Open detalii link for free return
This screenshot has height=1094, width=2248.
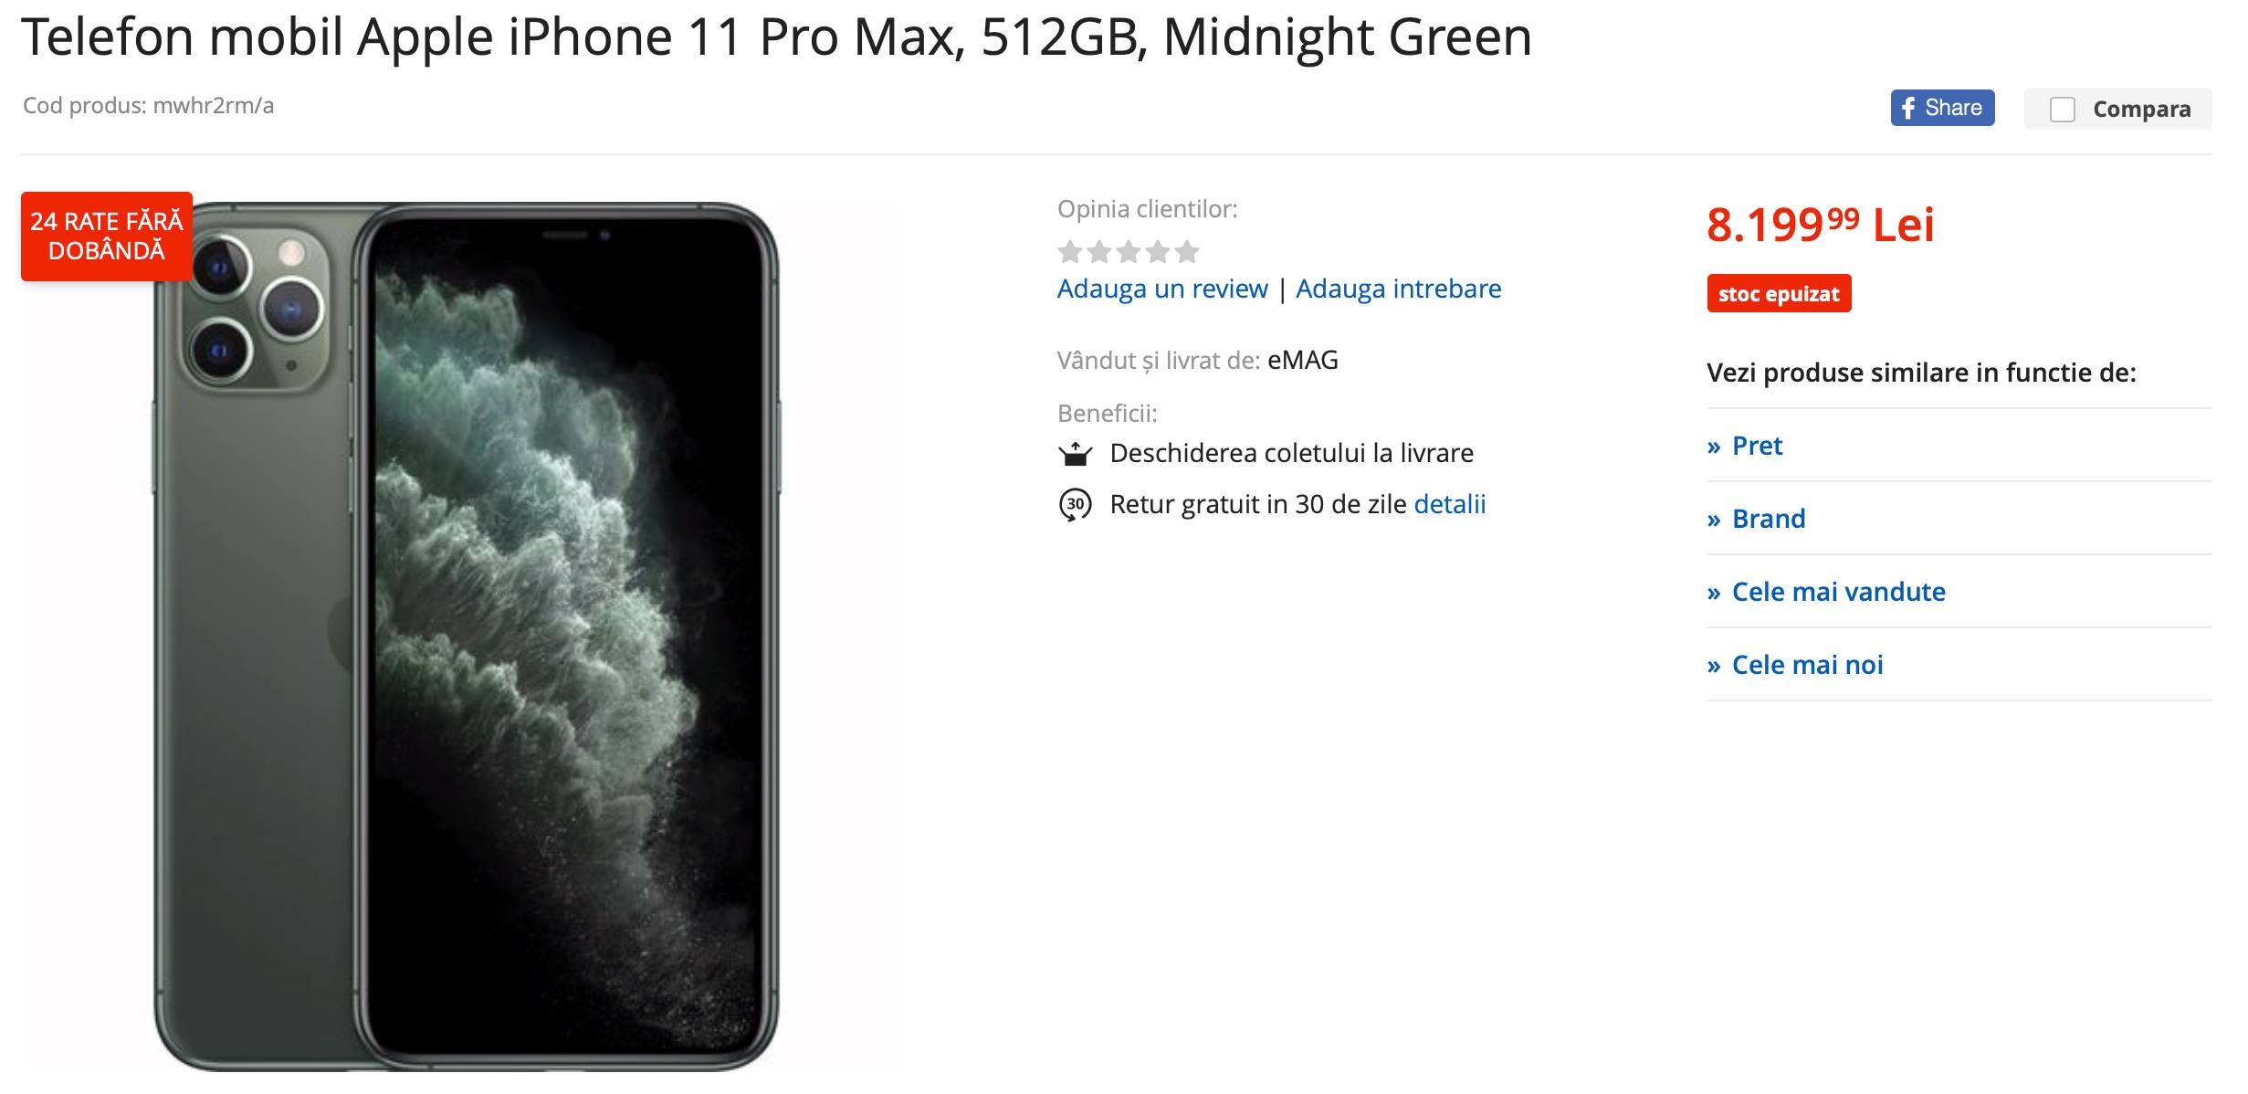coord(1449,504)
